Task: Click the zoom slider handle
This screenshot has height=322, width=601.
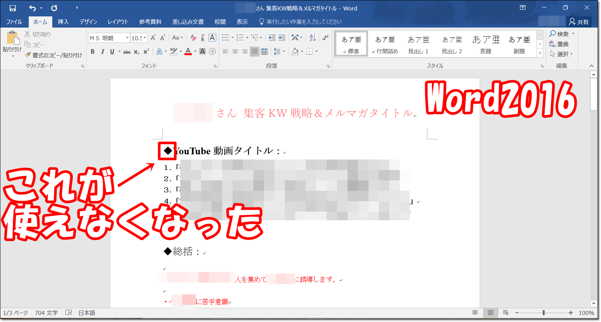Action: (x=544, y=313)
